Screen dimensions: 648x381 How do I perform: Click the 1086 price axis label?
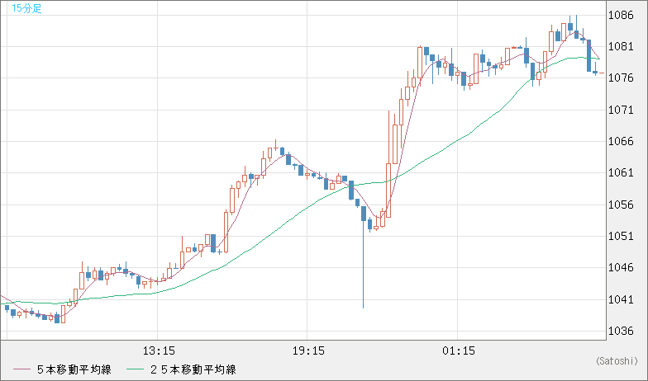click(621, 15)
